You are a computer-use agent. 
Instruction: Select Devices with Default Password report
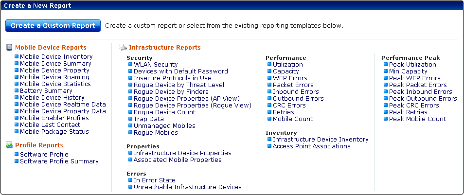[181, 71]
